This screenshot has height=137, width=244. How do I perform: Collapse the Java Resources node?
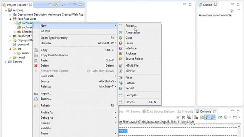(x=10, y=19)
